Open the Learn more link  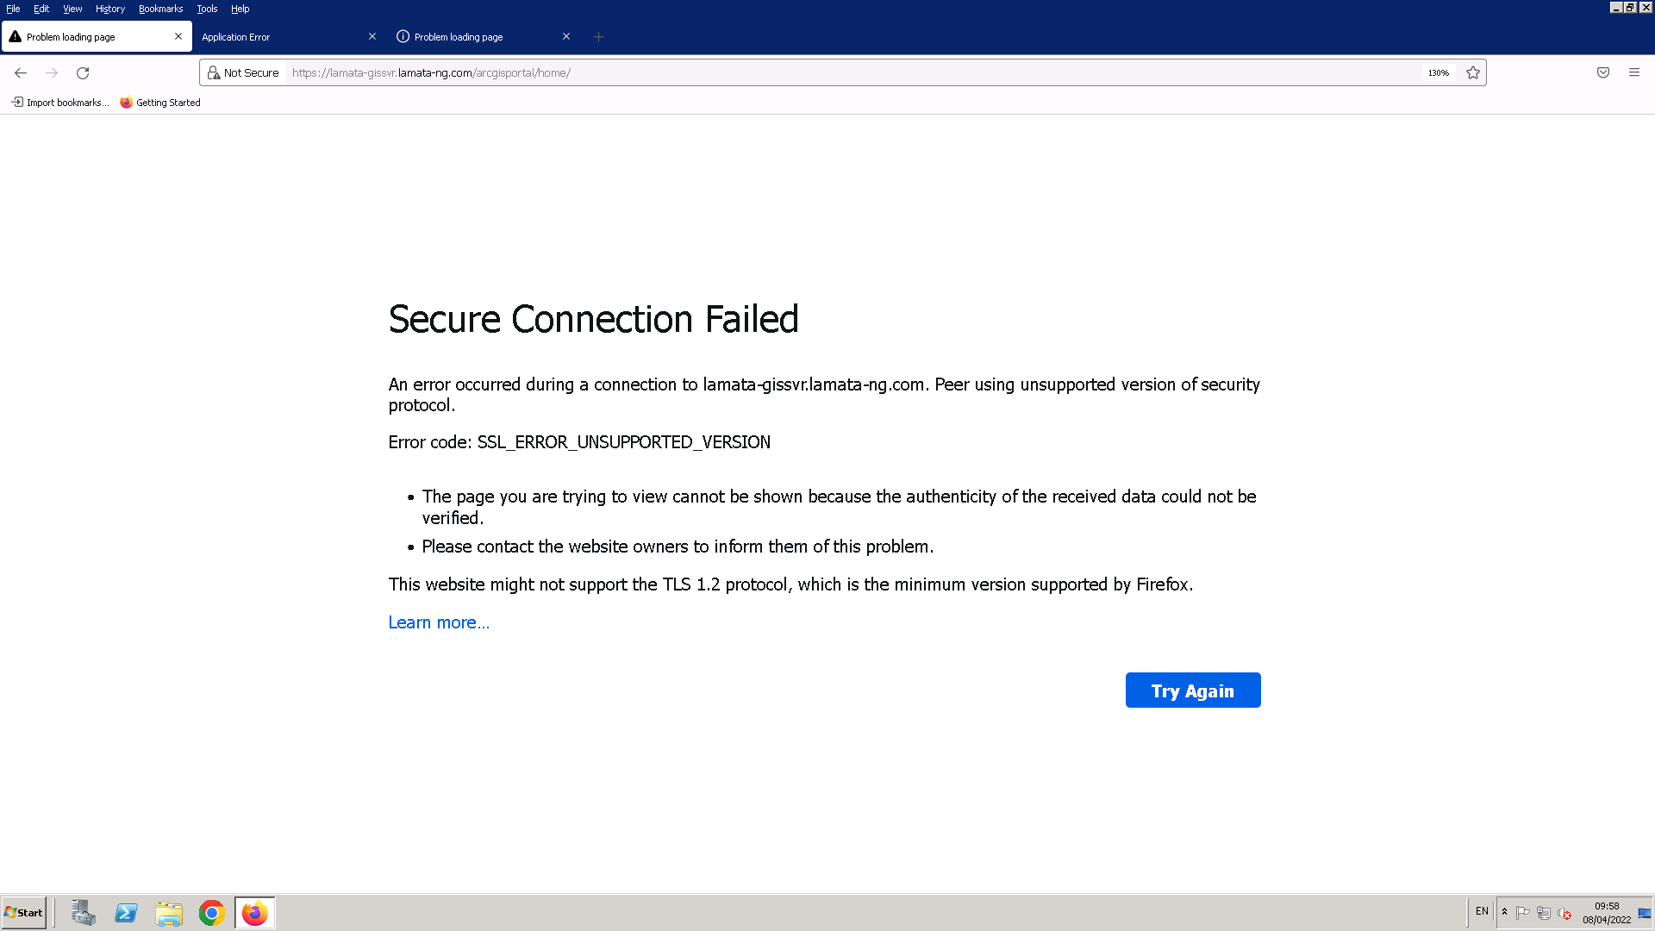click(439, 622)
